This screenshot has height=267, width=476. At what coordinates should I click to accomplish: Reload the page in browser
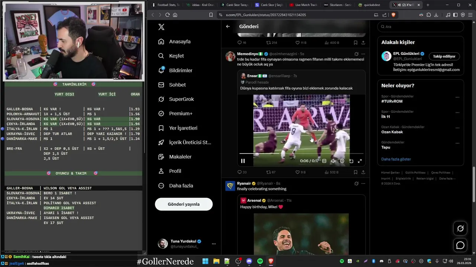pos(167,15)
